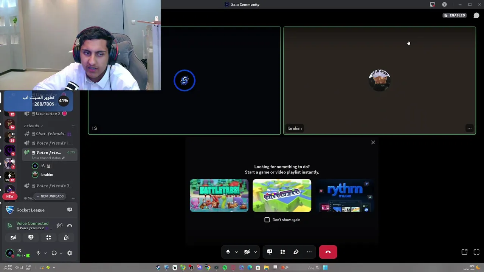Open Steam from the taskbar
Screen dimensions: 484x272
(158, 267)
